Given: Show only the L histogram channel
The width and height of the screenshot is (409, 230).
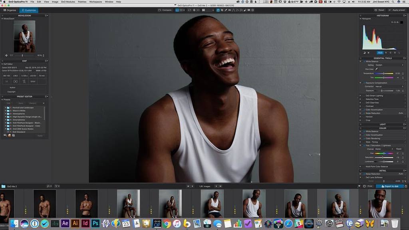Looking at the screenshot, I should [x=399, y=53].
